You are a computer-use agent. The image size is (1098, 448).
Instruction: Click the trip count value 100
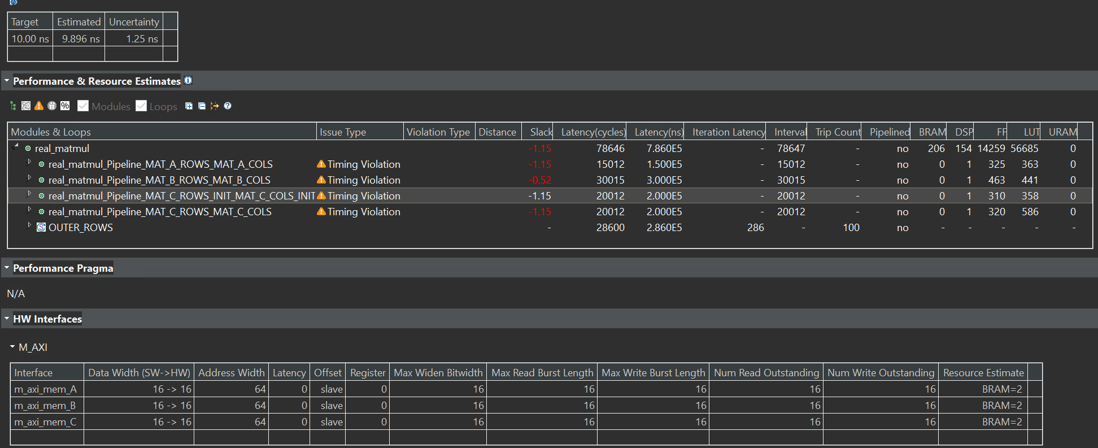(x=851, y=228)
